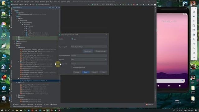Open the Run tool window tab
The width and height of the screenshot is (199, 112).
click(16, 105)
